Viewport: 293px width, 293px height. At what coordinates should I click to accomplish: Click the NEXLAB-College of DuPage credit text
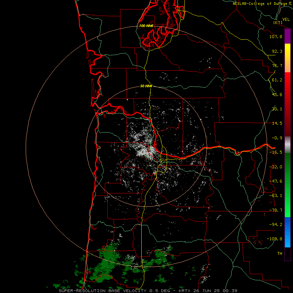coord(260,4)
